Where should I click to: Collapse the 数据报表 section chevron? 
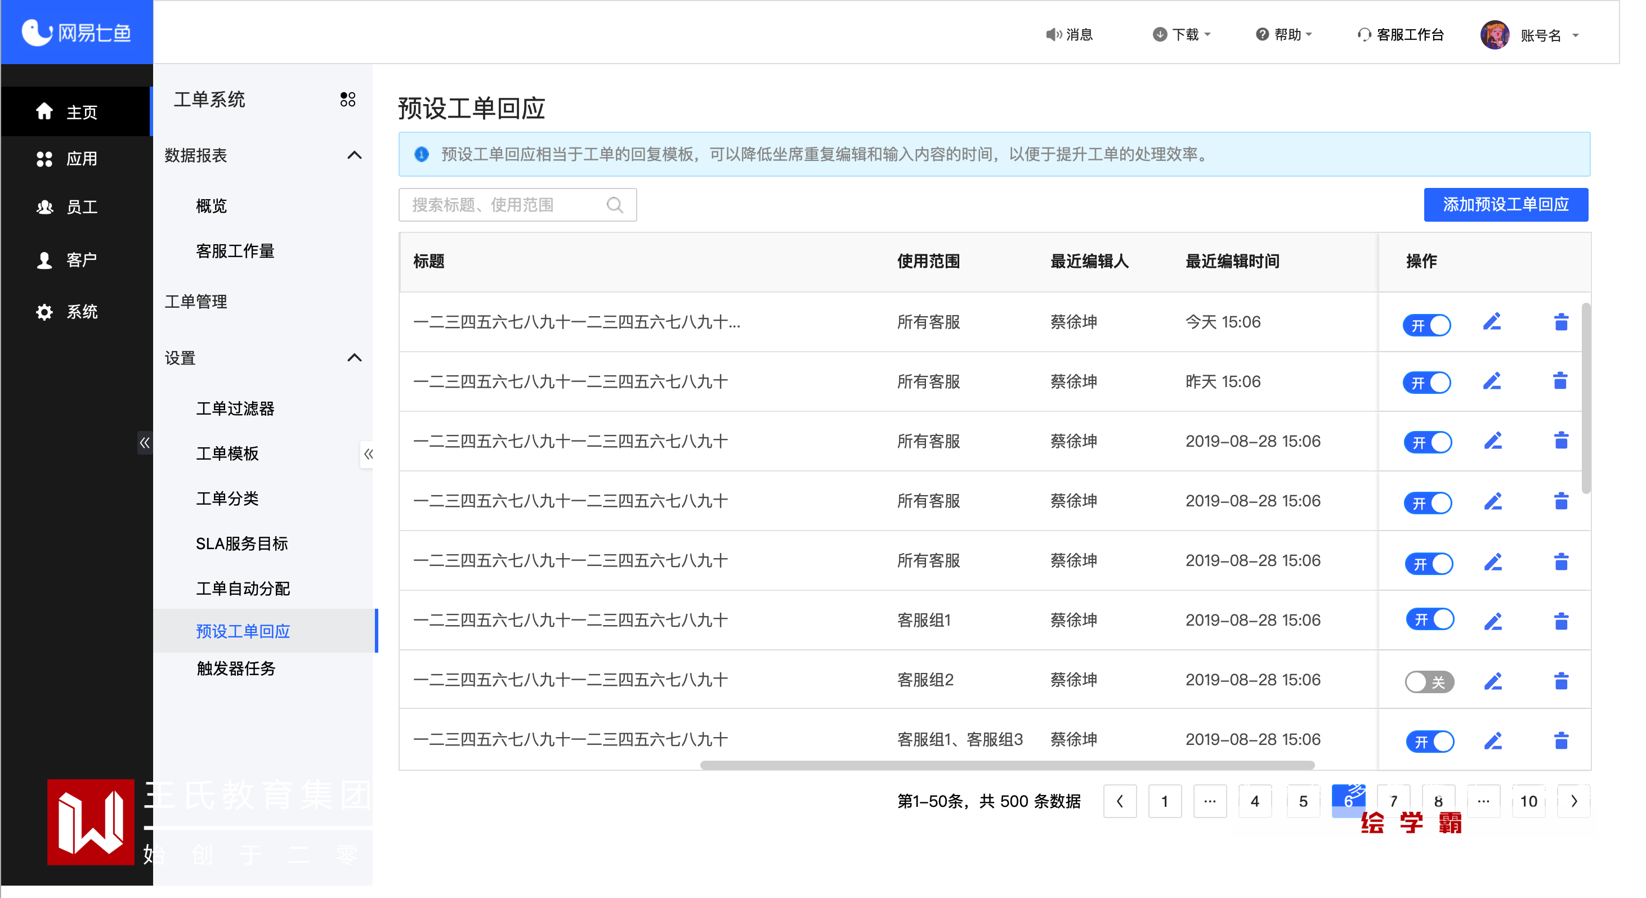point(354,155)
